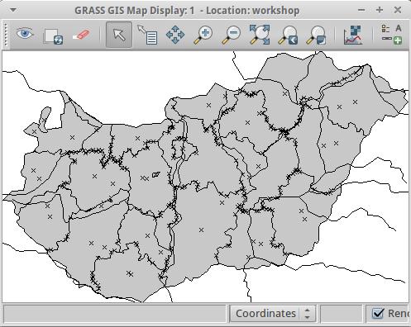Open the Analyze map tools
Image resolution: width=411 pixels, height=327 pixels.
coord(353,35)
